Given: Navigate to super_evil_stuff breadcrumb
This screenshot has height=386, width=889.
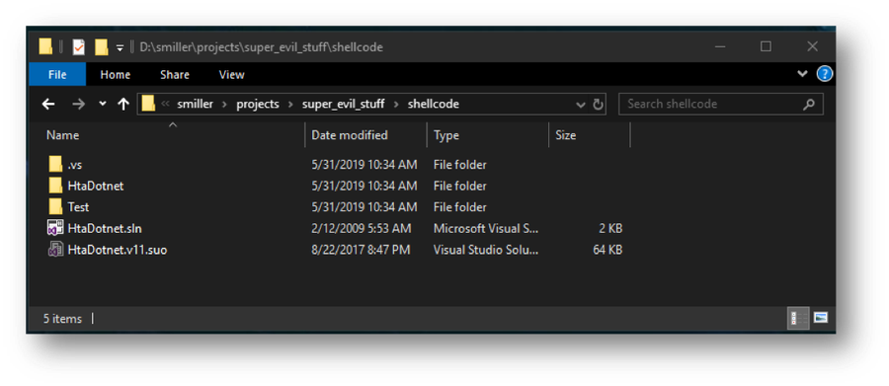Looking at the screenshot, I should [343, 105].
